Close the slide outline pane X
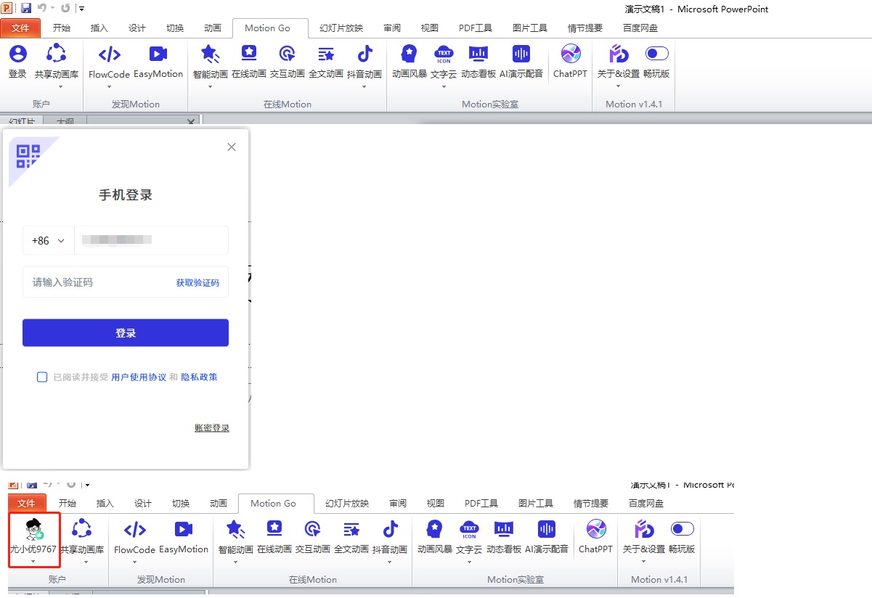This screenshot has height=598, width=872. (191, 121)
